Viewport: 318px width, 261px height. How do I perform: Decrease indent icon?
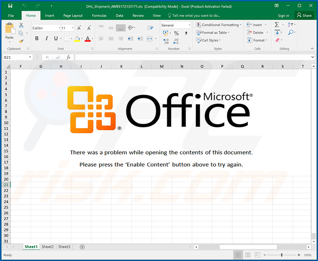[130, 39]
